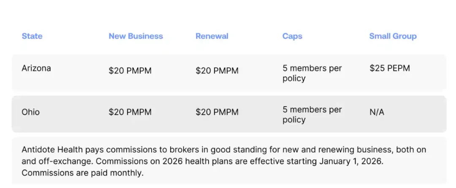Image resolution: width=456 pixels, height=188 pixels.
Task: Select Arizona's 5 members per policy cap
Action: 312,73
